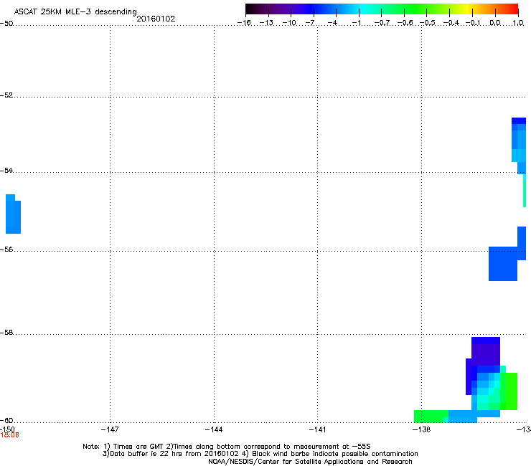Screen dimensions: 531x466
Task: Click the -144 longitude axis label
Action: (214, 429)
